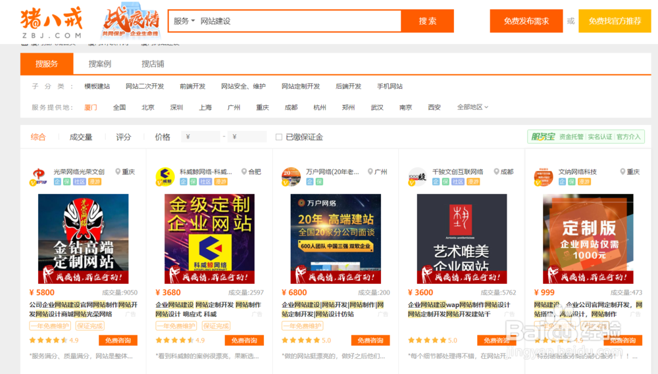658x374 pixels.
Task: Click 免费发布需求 button
Action: 526,21
